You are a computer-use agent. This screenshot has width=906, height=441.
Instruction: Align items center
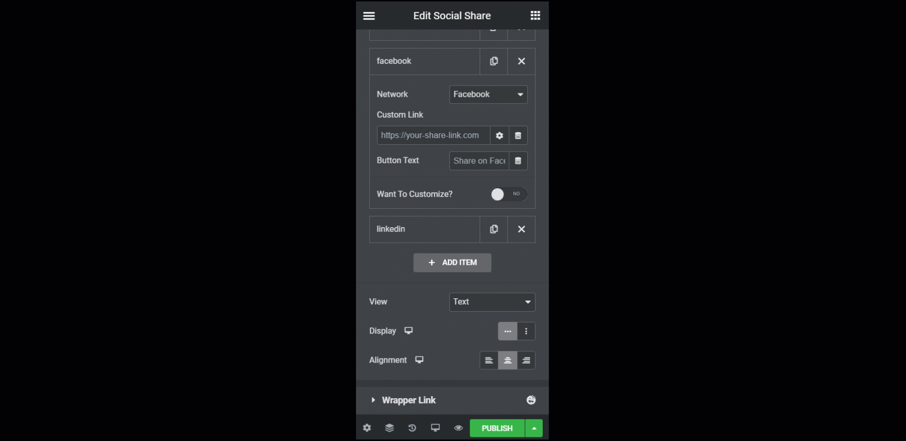coord(508,361)
